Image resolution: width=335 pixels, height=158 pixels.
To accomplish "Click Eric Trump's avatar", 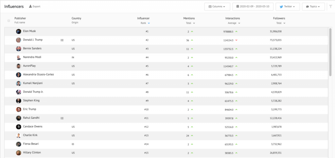I will (x=19, y=109).
